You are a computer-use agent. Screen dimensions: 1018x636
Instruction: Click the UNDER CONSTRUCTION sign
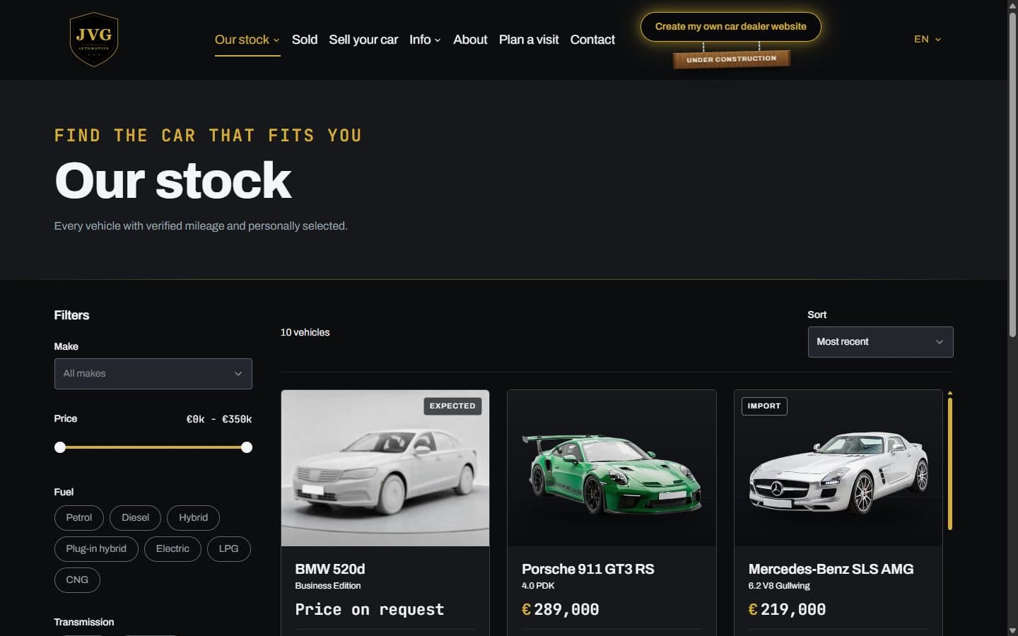731,59
